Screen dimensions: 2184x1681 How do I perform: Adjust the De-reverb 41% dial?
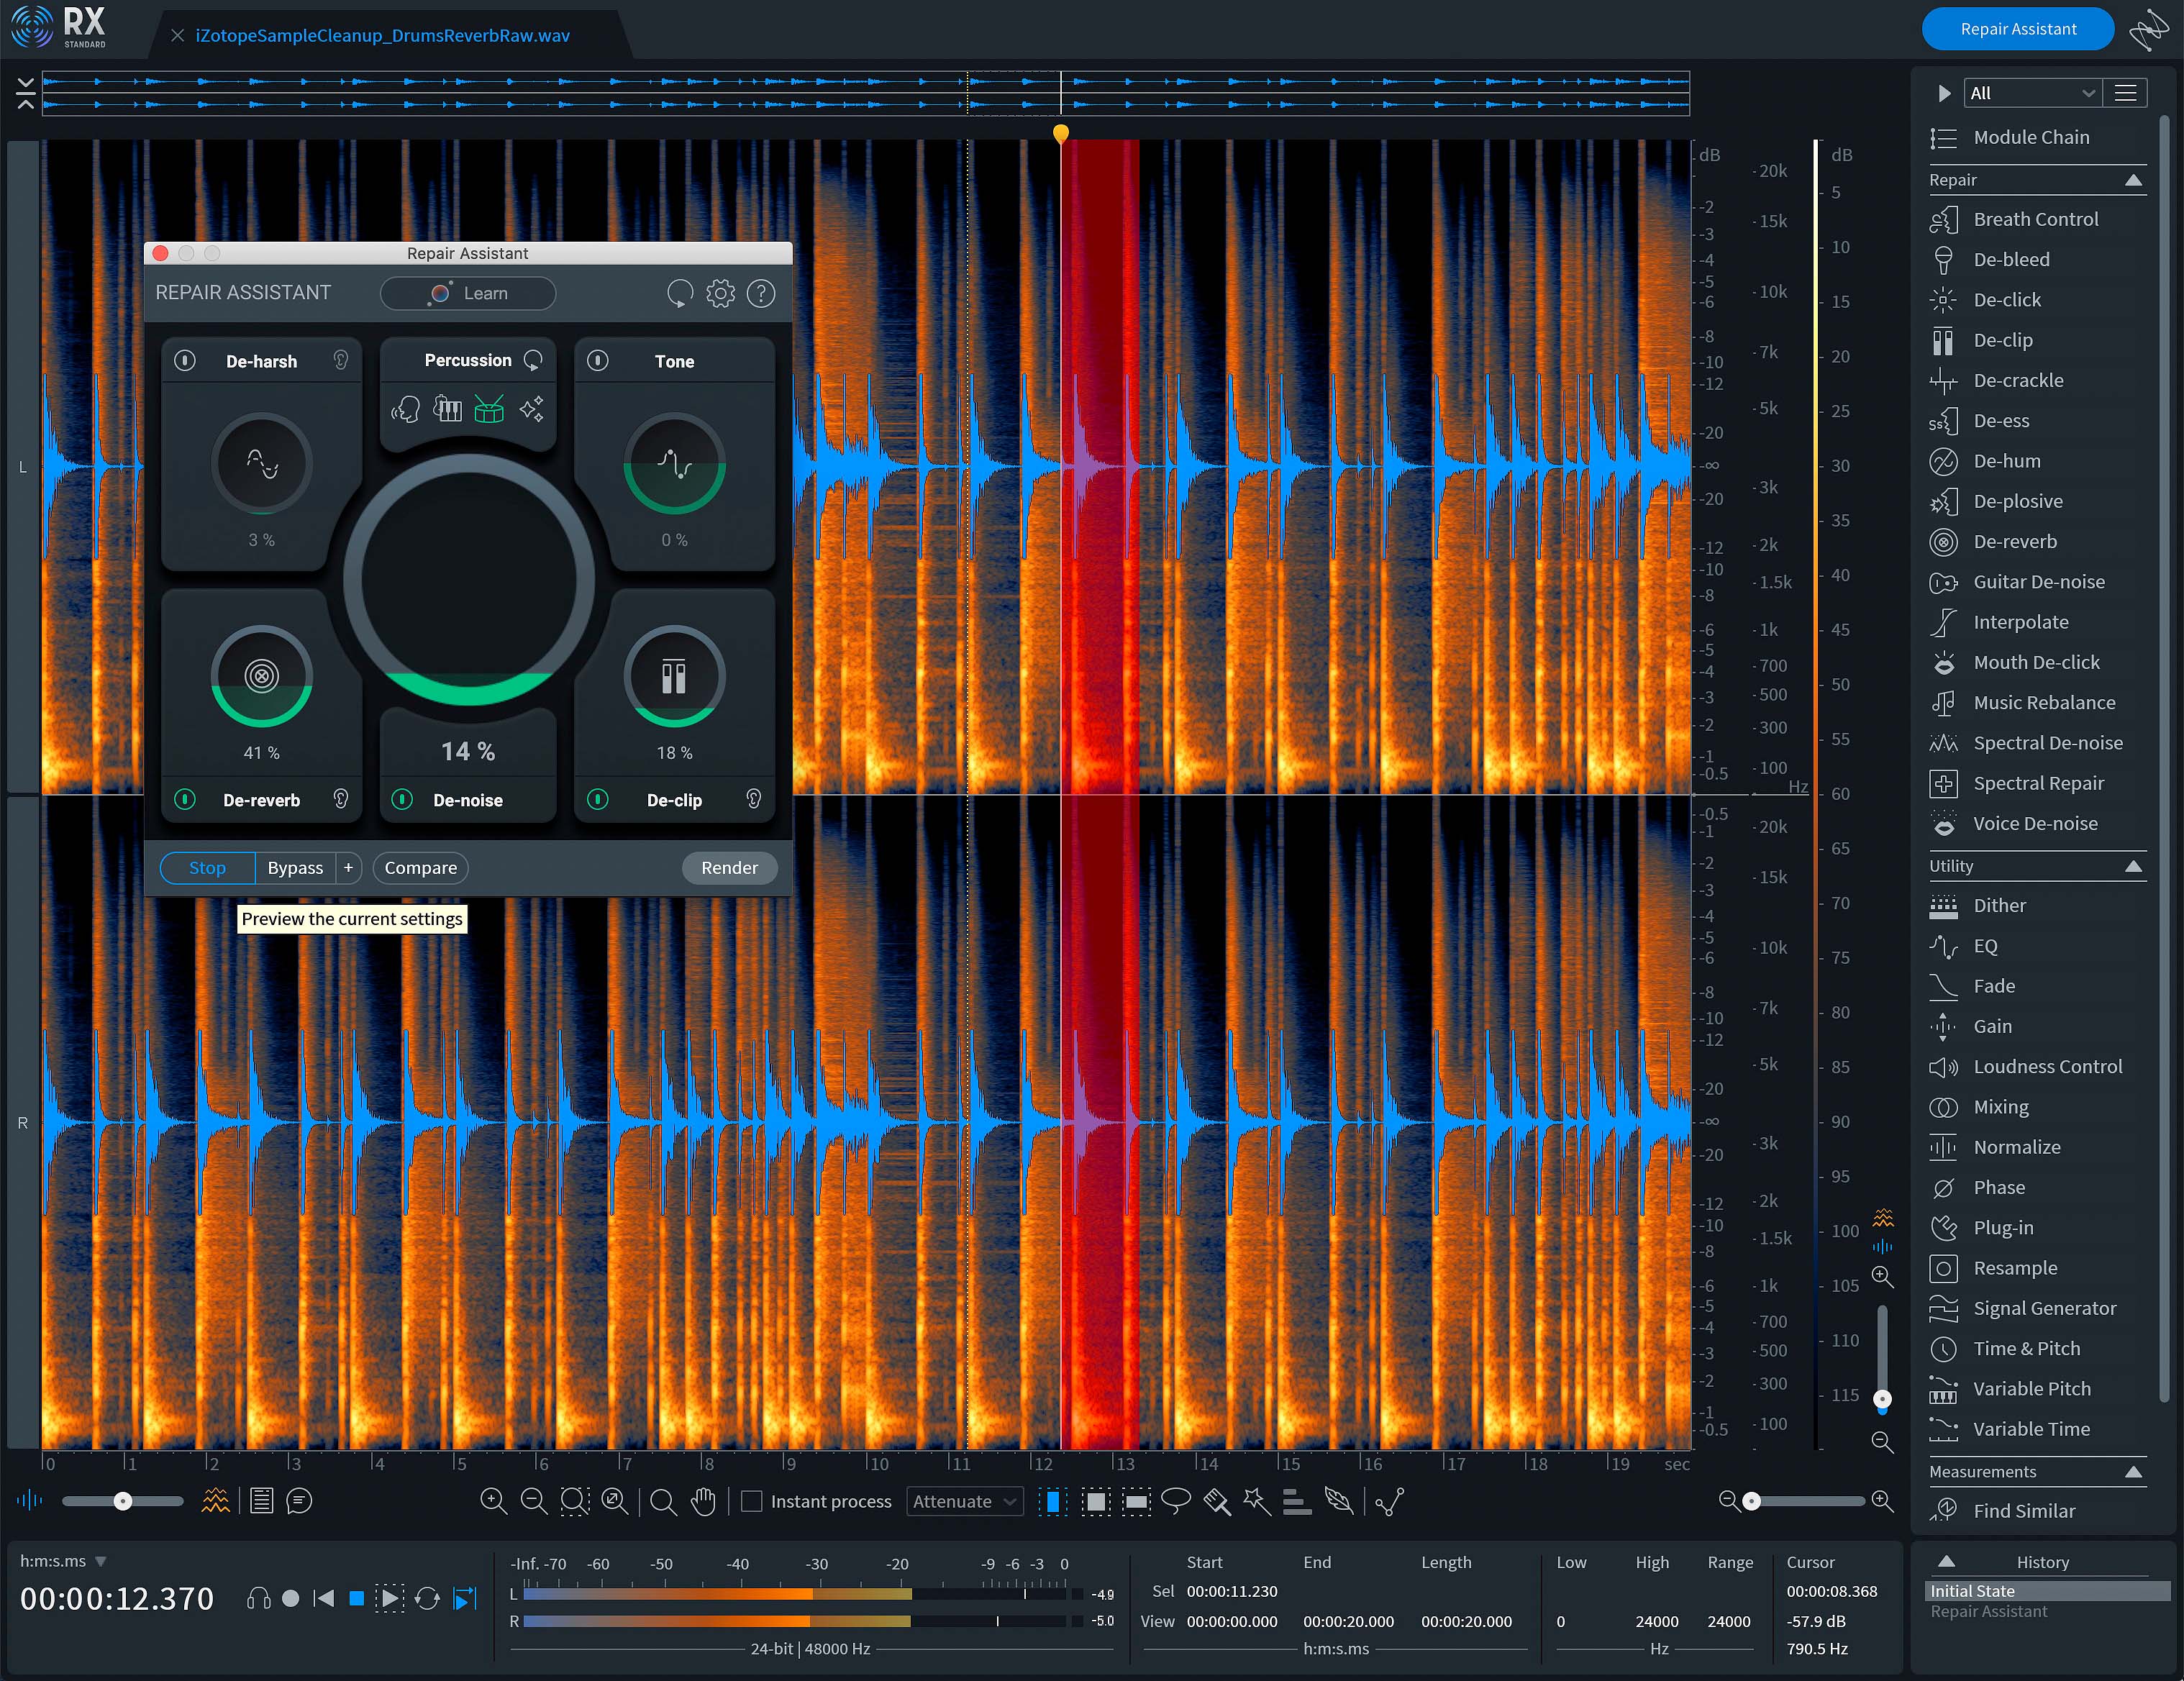pyautogui.click(x=262, y=676)
